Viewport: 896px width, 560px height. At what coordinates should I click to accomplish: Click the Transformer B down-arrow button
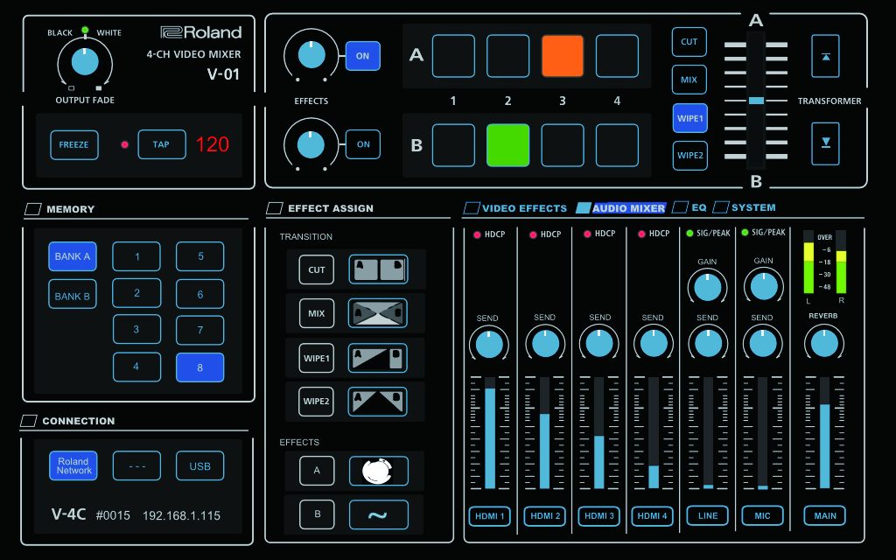click(x=826, y=143)
